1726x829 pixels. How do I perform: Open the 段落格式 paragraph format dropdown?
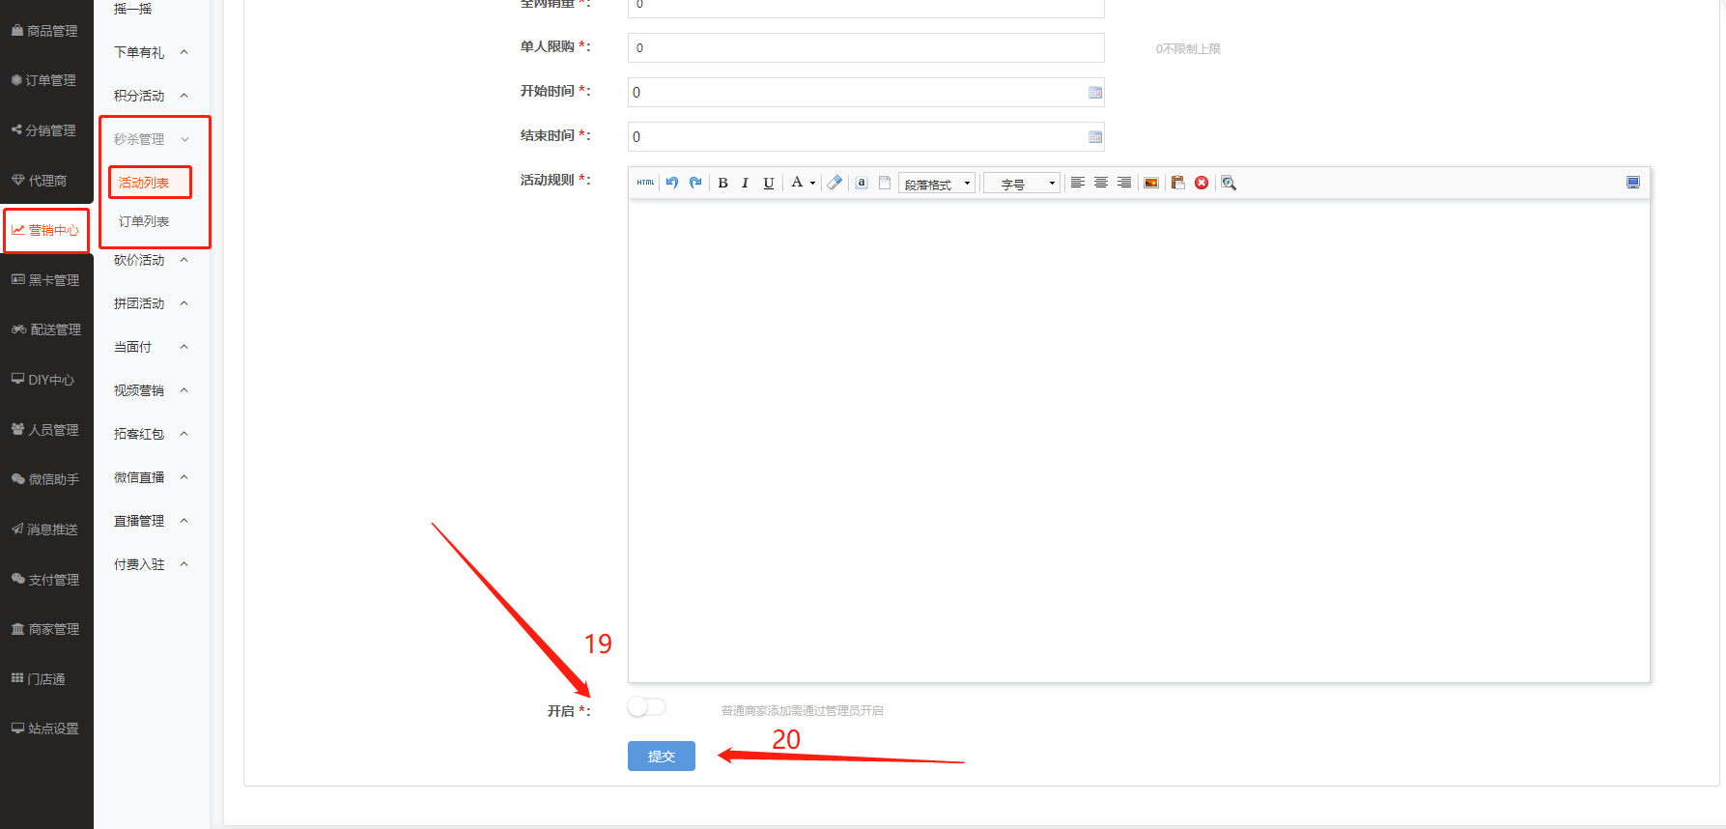pyautogui.click(x=936, y=184)
